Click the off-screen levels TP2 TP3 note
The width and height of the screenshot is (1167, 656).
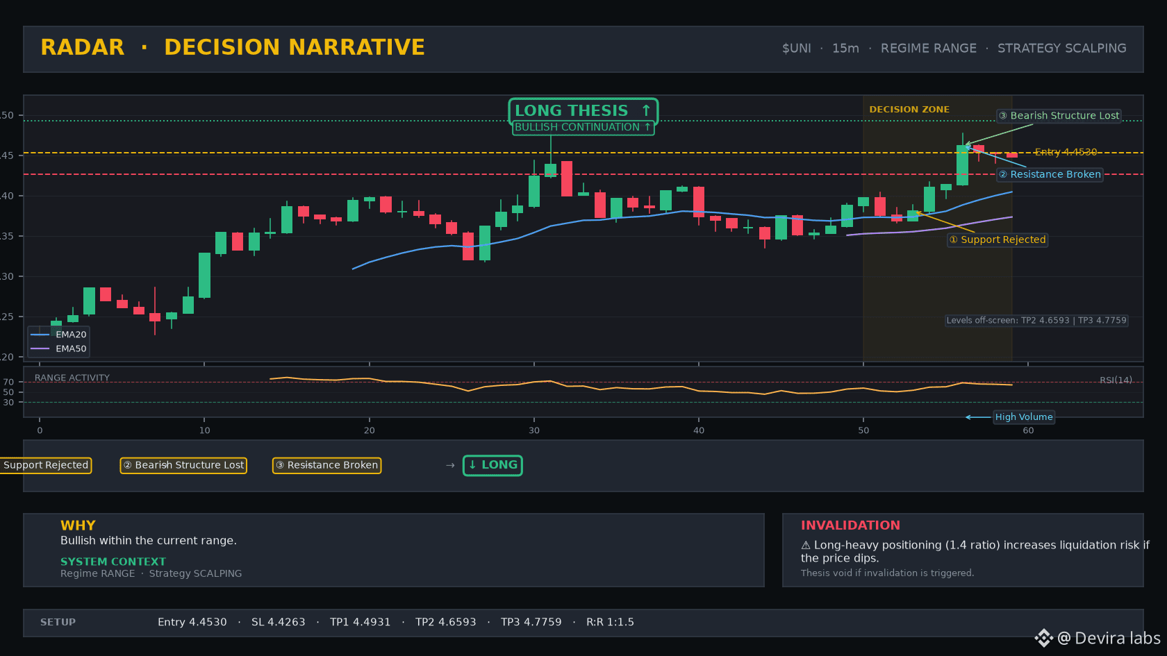coord(1036,321)
